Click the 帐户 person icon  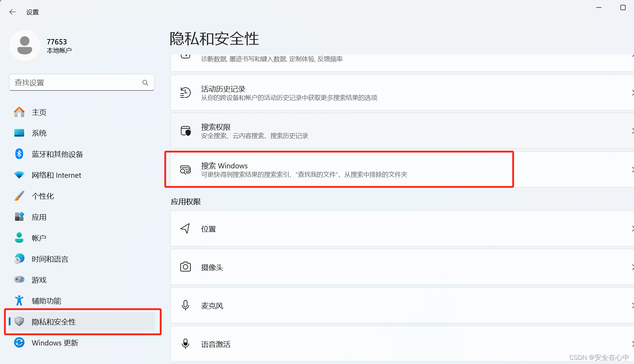point(19,238)
